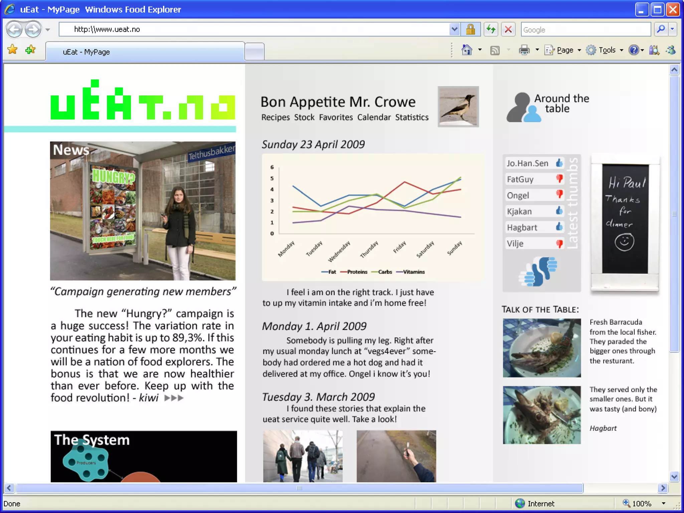Click the address bar padlock icon
The height and width of the screenshot is (513, 684).
471,29
